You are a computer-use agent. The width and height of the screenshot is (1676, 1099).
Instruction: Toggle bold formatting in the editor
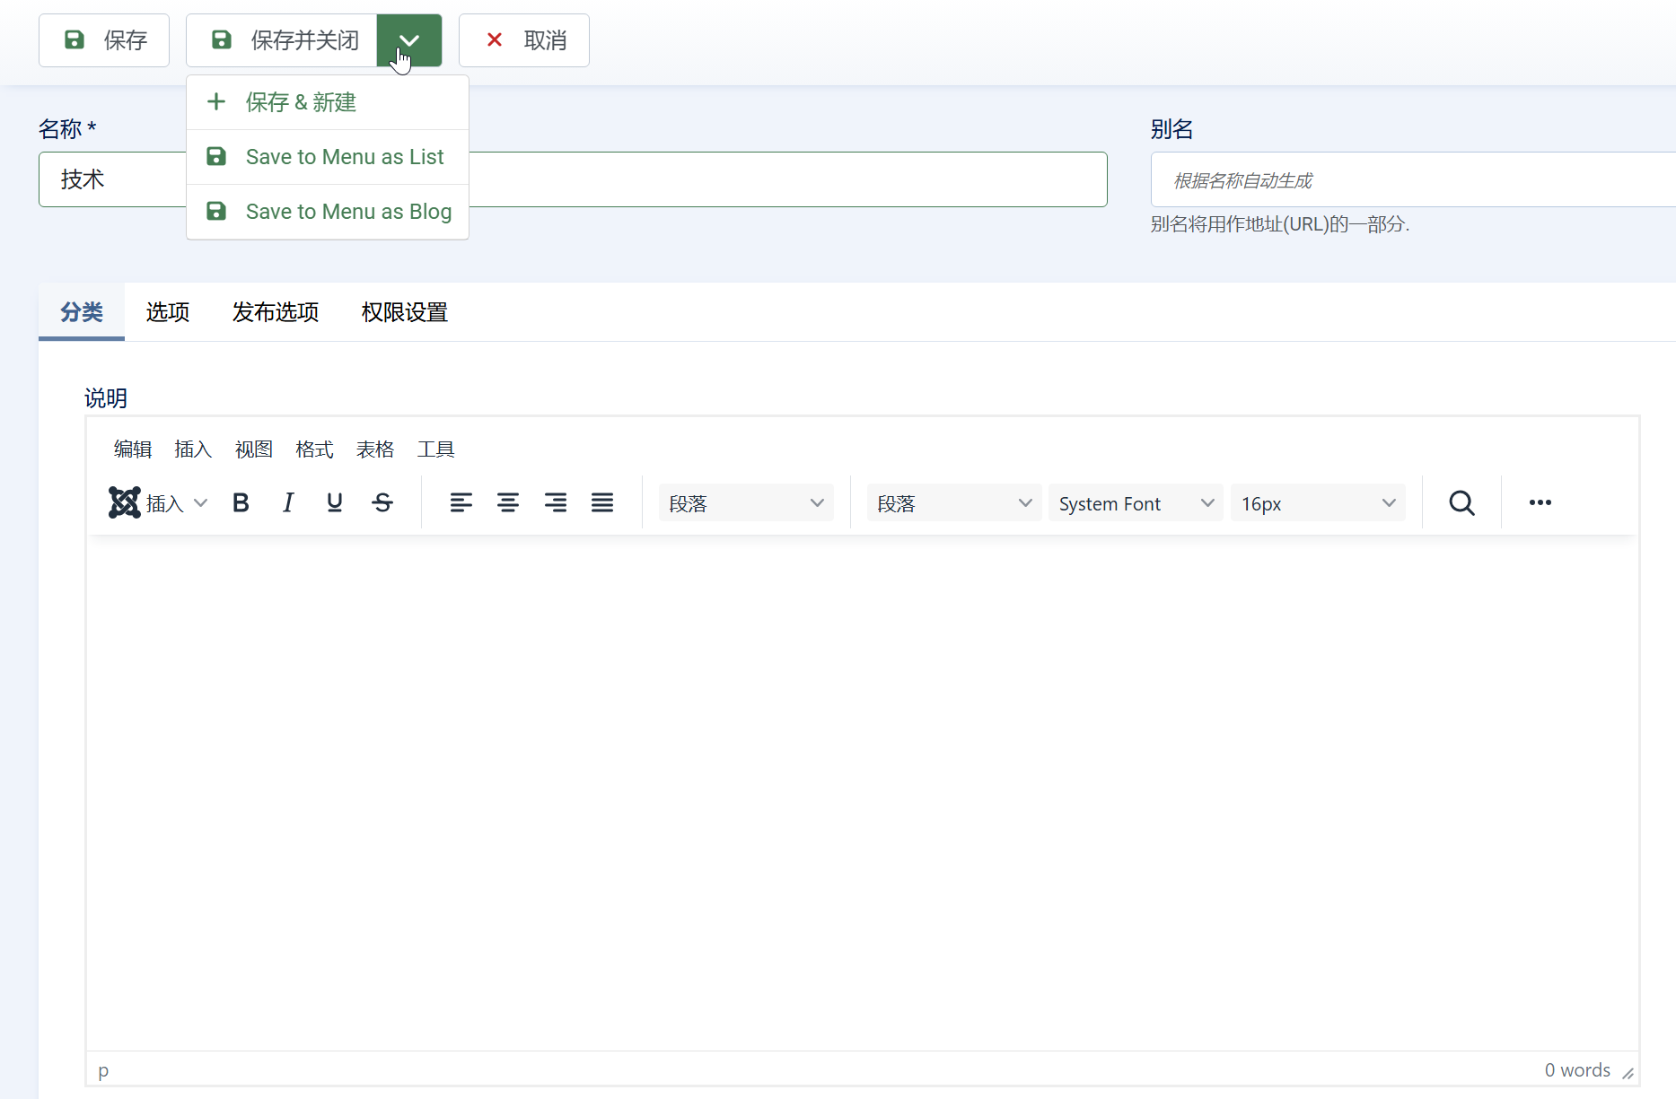(x=241, y=502)
